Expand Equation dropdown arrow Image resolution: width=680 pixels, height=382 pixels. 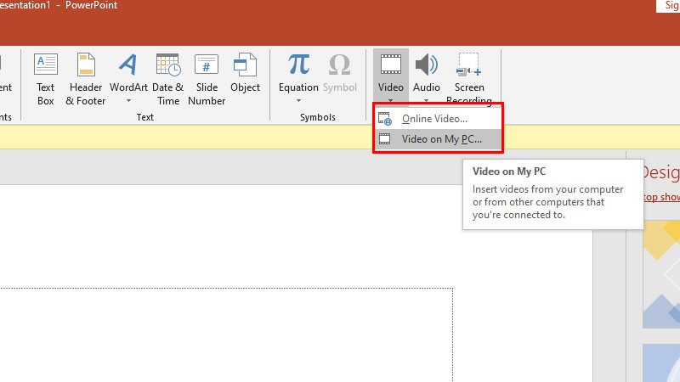pos(298,101)
